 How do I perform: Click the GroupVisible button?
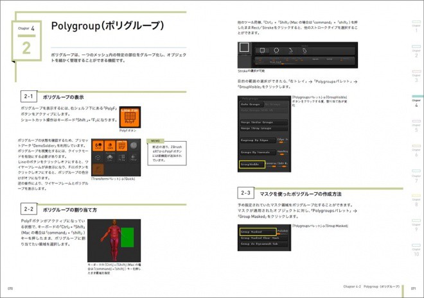[x=252, y=164]
